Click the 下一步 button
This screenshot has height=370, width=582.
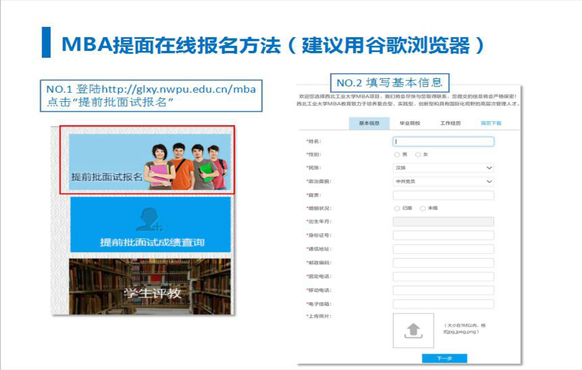tap(444, 358)
